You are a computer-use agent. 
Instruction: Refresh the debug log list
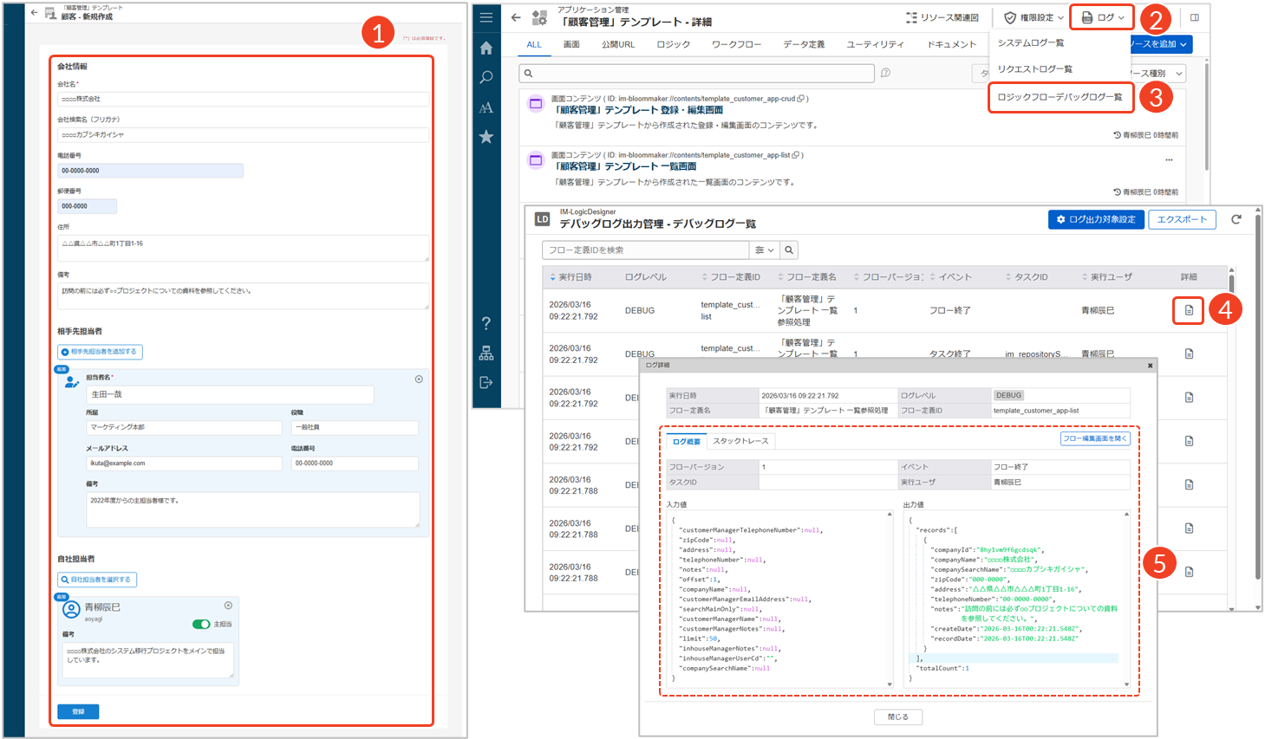(x=1236, y=220)
